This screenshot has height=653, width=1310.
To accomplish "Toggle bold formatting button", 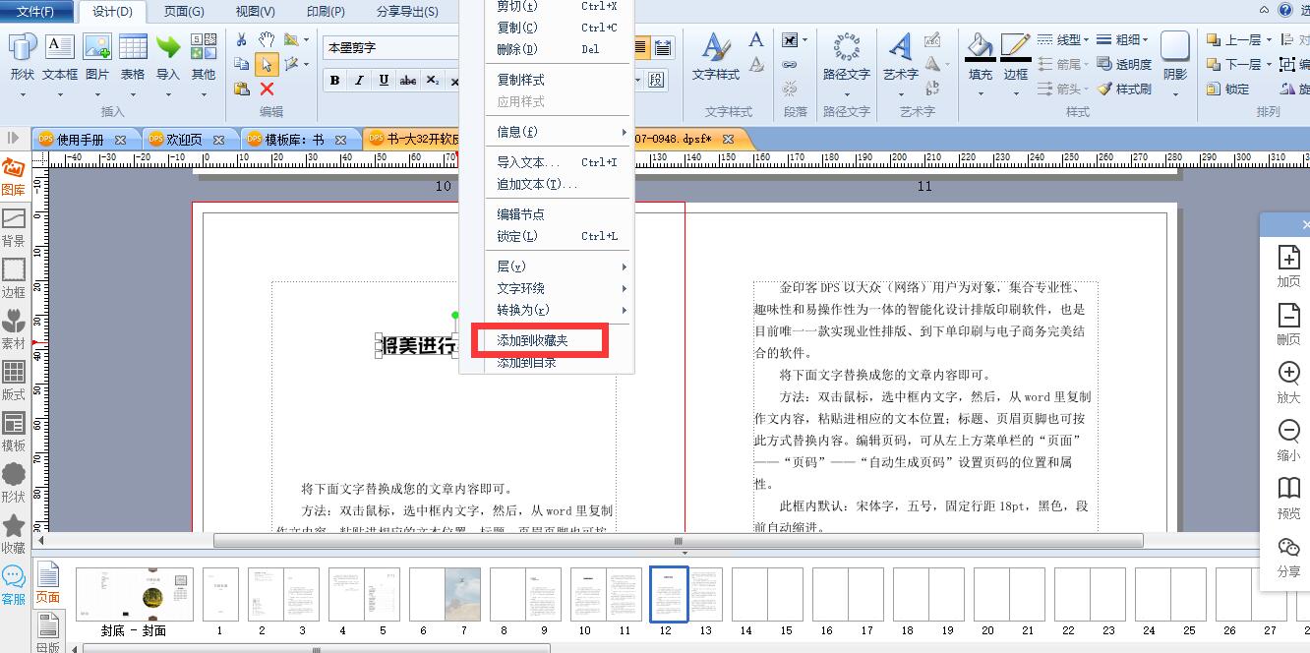I will (335, 81).
